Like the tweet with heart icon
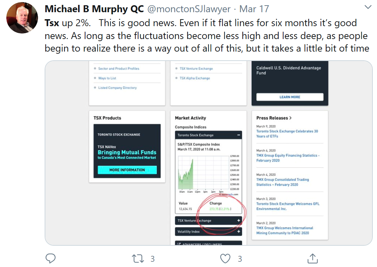Viewport: 377px width, 267px height. (226, 258)
